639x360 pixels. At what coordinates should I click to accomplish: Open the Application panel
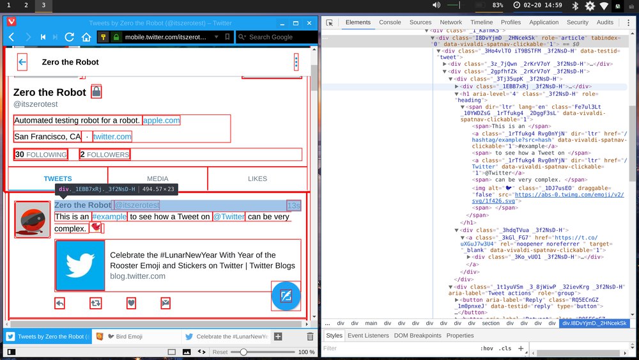[x=544, y=22]
